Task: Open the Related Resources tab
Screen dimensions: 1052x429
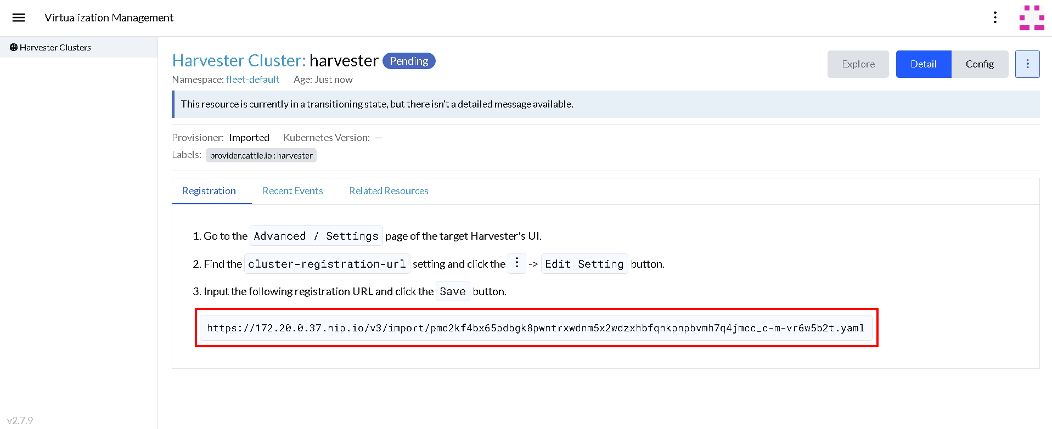Action: [389, 191]
